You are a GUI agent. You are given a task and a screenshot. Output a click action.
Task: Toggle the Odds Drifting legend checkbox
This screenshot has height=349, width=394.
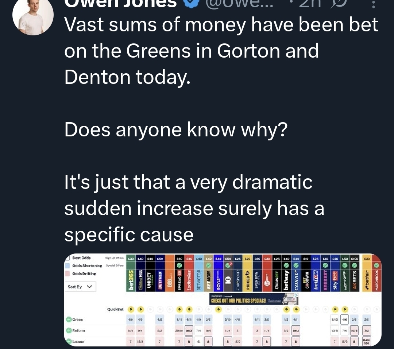coord(67,274)
